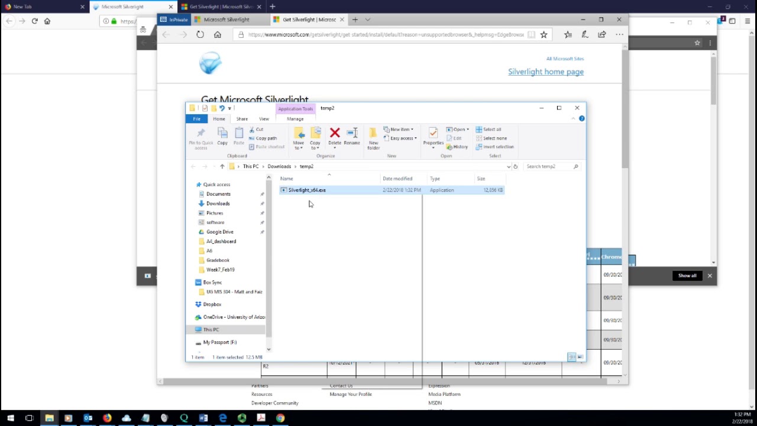Create a New folder from ribbon
757x426 pixels.
tap(373, 138)
